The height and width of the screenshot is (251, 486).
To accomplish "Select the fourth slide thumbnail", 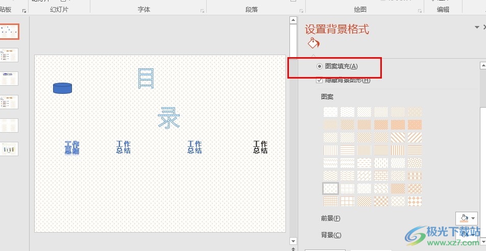I will pyautogui.click(x=9, y=102).
